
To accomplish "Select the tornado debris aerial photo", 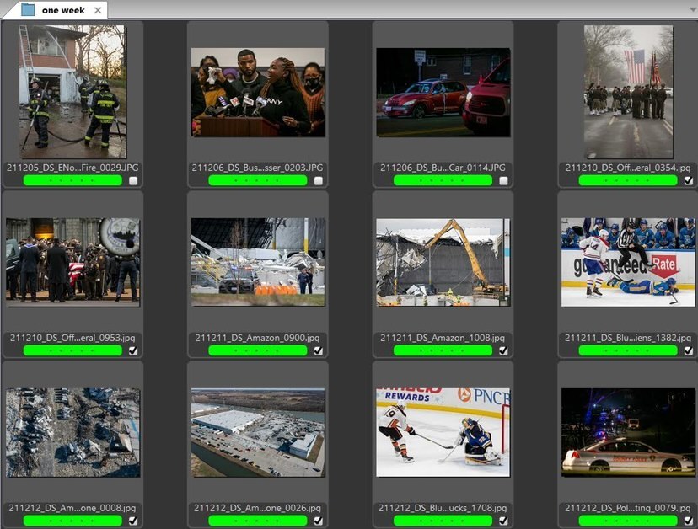I will [x=72, y=434].
